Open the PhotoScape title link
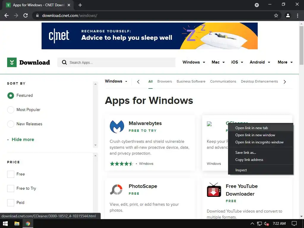Screen dimensions: 304x228 pos(143,186)
